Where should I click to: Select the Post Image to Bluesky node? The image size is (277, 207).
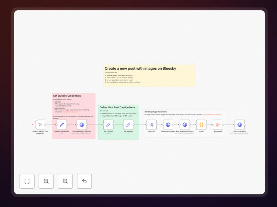click(x=185, y=125)
